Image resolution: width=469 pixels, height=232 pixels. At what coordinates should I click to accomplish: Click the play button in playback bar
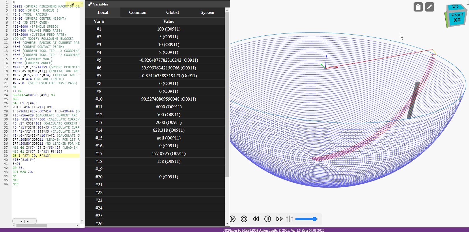tap(233, 219)
